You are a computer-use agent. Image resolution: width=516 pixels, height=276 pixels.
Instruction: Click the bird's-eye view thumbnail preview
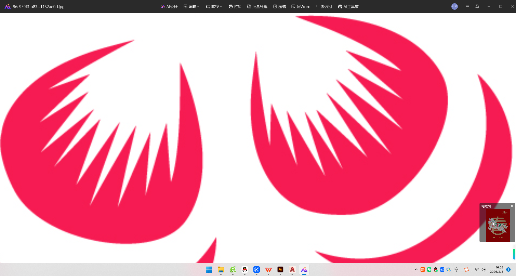click(x=498, y=225)
